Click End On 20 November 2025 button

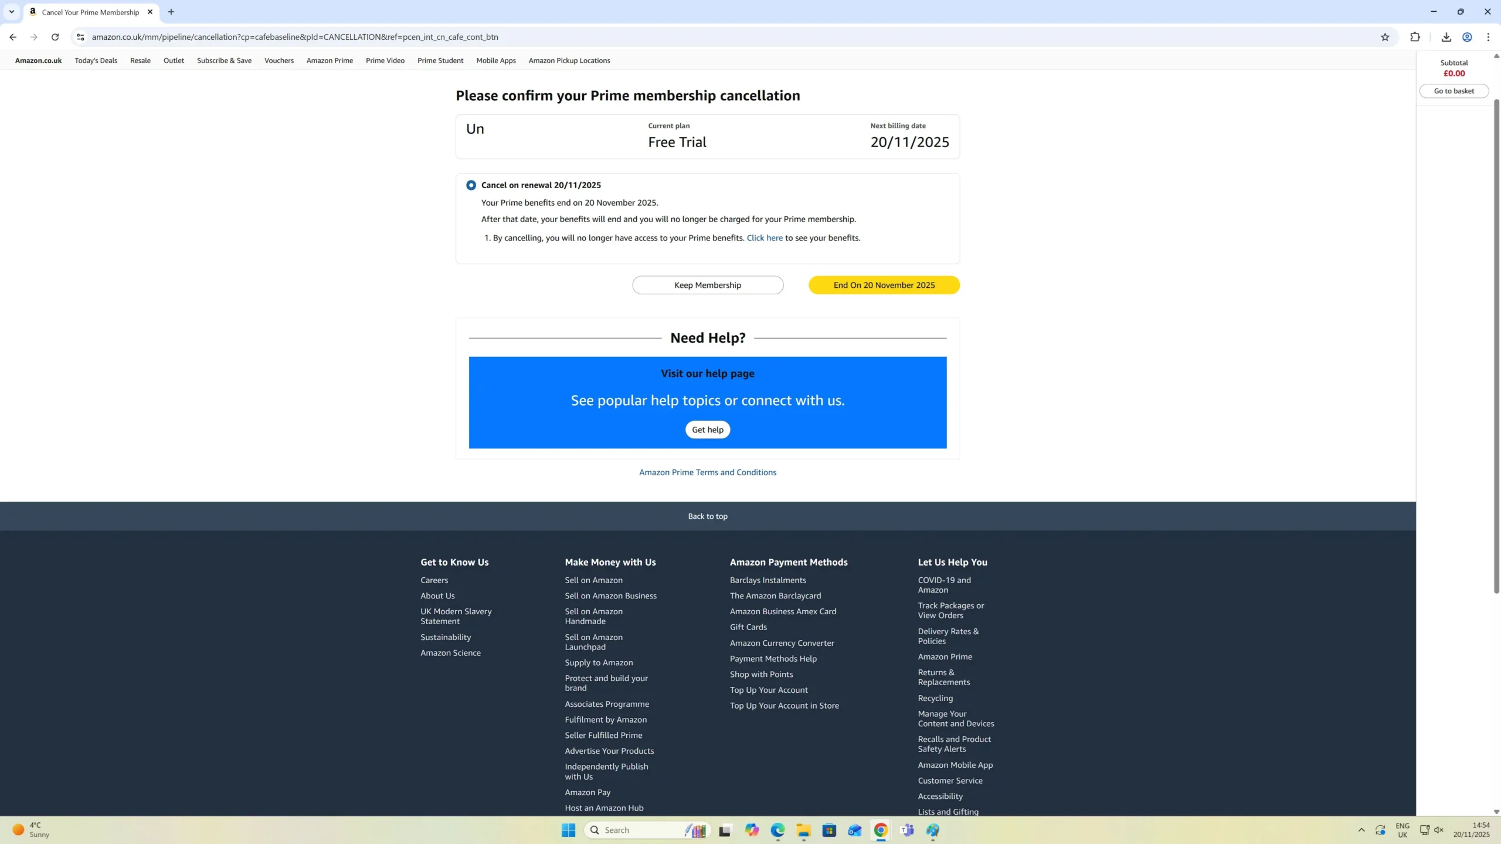(884, 285)
